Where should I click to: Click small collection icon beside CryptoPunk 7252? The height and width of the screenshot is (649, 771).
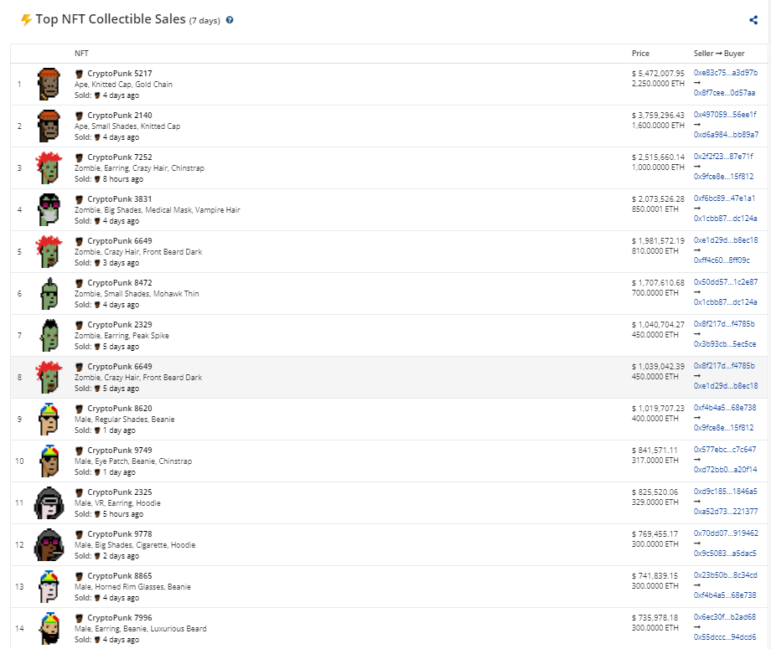point(80,157)
